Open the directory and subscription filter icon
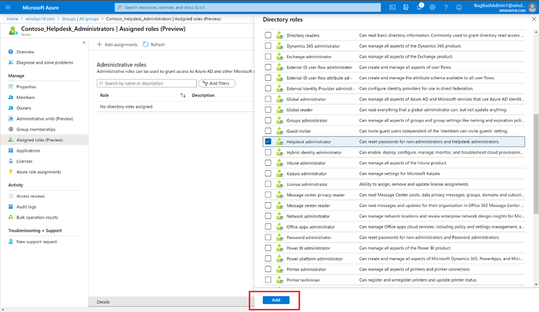 click(406, 7)
